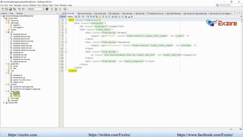
Task: Select the History view button
Action: (x=70, y=17)
